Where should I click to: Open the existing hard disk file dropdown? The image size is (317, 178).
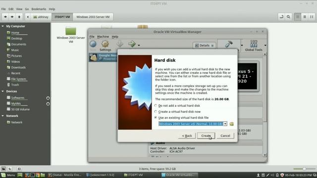click(x=225, y=124)
